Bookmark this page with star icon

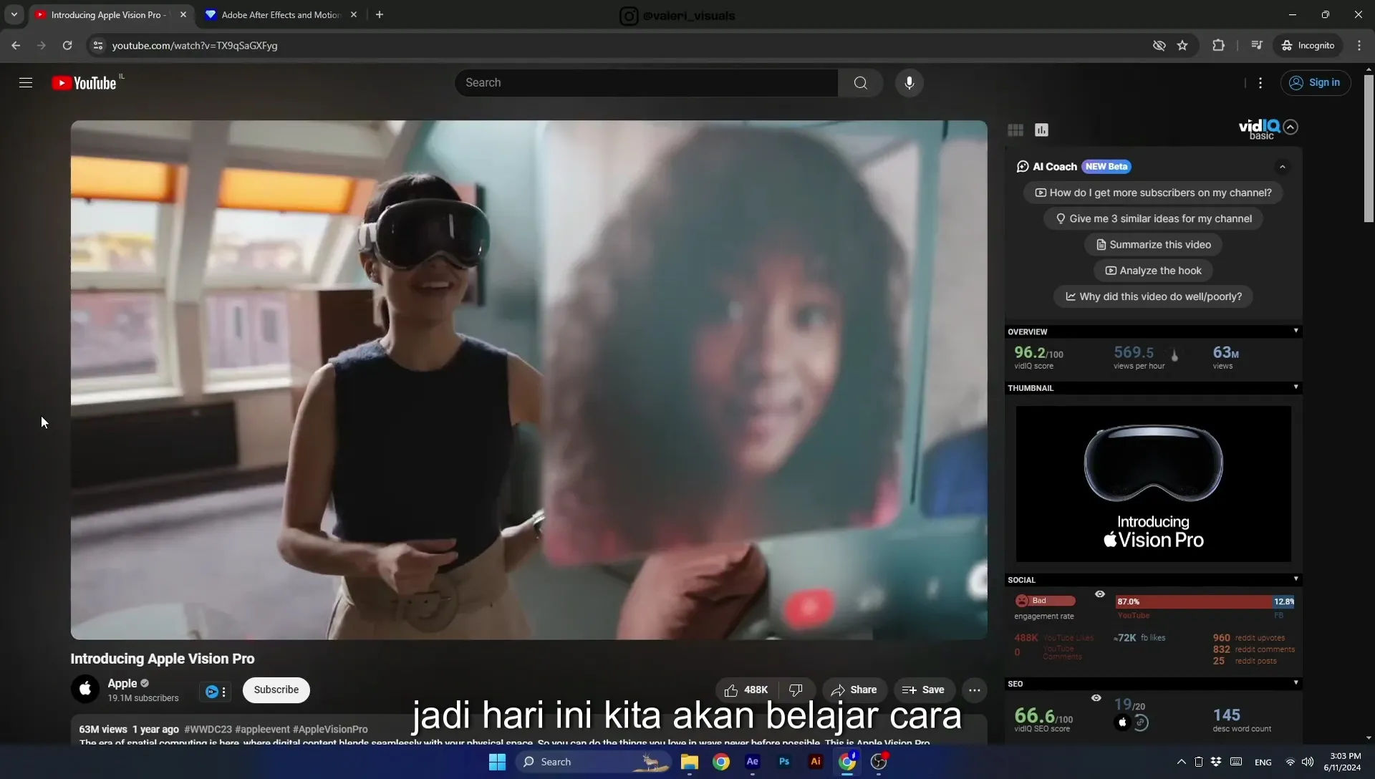point(1182,45)
